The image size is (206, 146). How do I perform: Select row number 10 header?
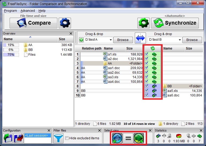[x=78, y=95]
